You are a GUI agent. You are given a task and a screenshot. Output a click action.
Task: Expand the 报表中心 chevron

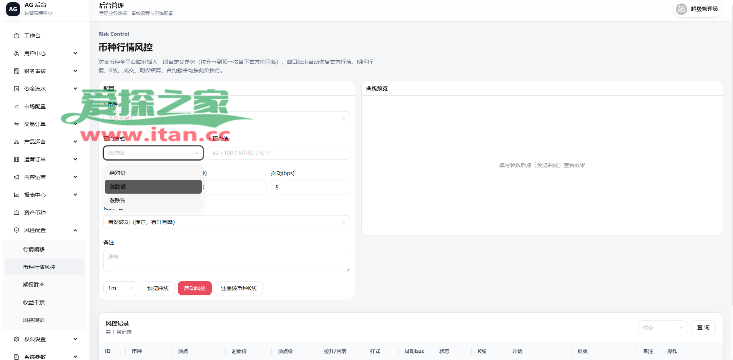(75, 195)
